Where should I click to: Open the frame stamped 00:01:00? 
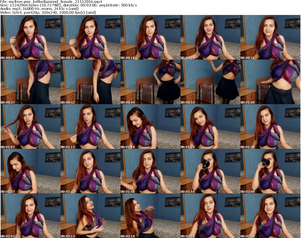[x=270, y=82]
